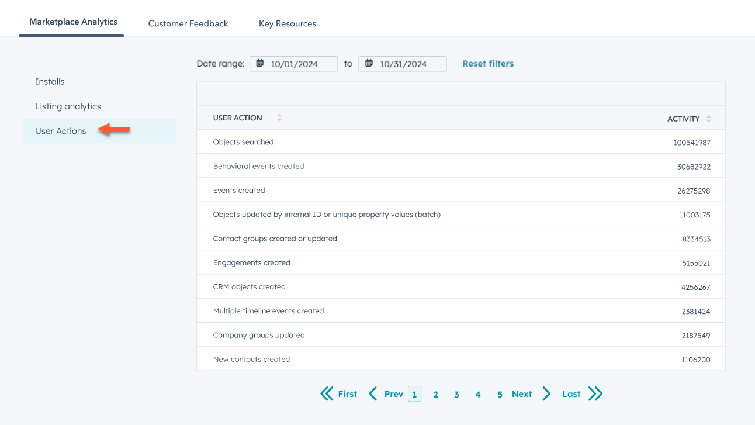Click the double-chevron Last page icon
Image resolution: width=755 pixels, height=425 pixels.
tap(595, 394)
